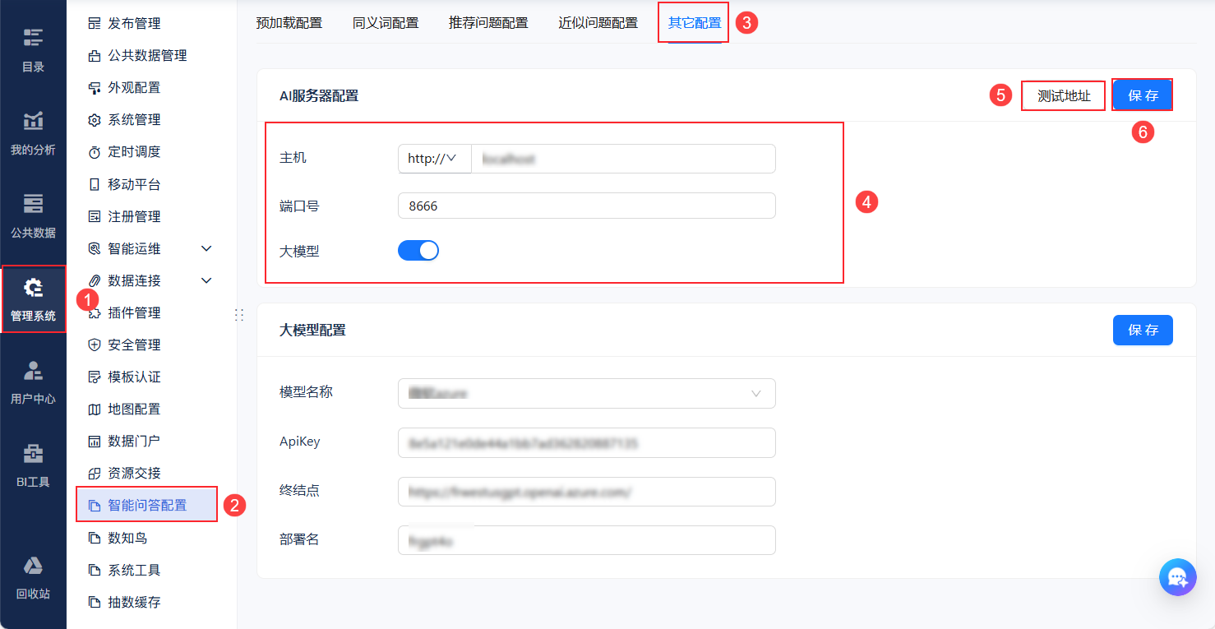Open the floating chat assistant button
The image size is (1215, 629).
coord(1178,577)
